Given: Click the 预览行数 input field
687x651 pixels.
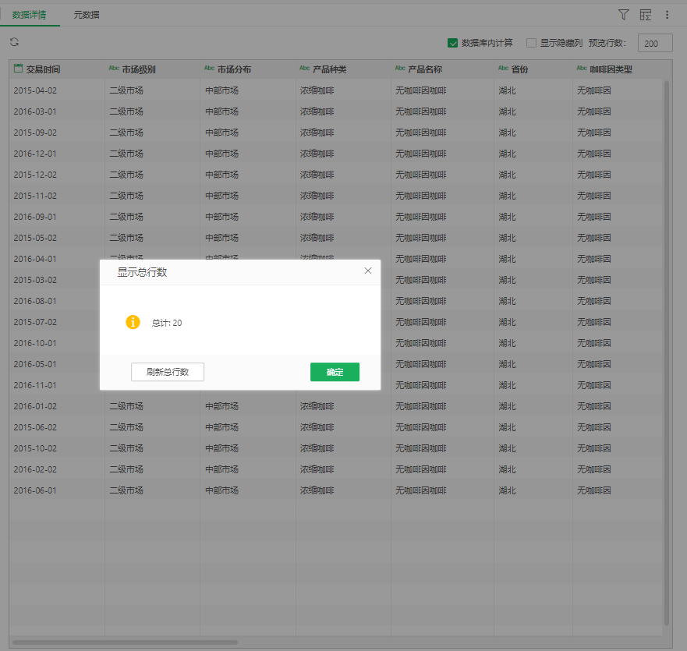Looking at the screenshot, I should tap(654, 43).
